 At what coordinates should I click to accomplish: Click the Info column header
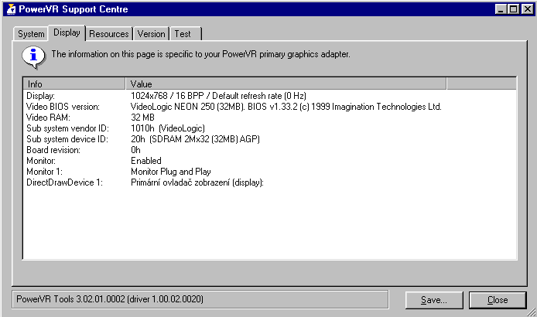pyautogui.click(x=74, y=84)
